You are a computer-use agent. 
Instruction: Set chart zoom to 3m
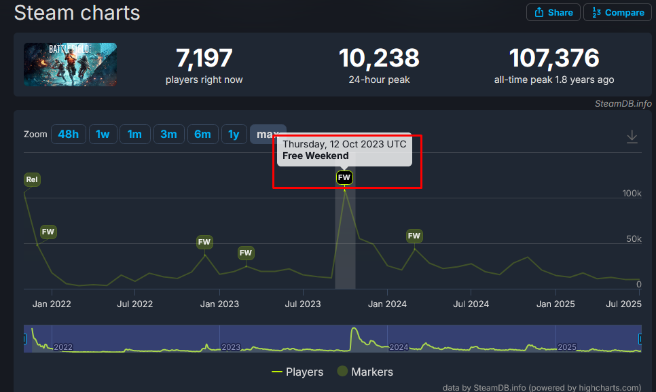(x=168, y=135)
